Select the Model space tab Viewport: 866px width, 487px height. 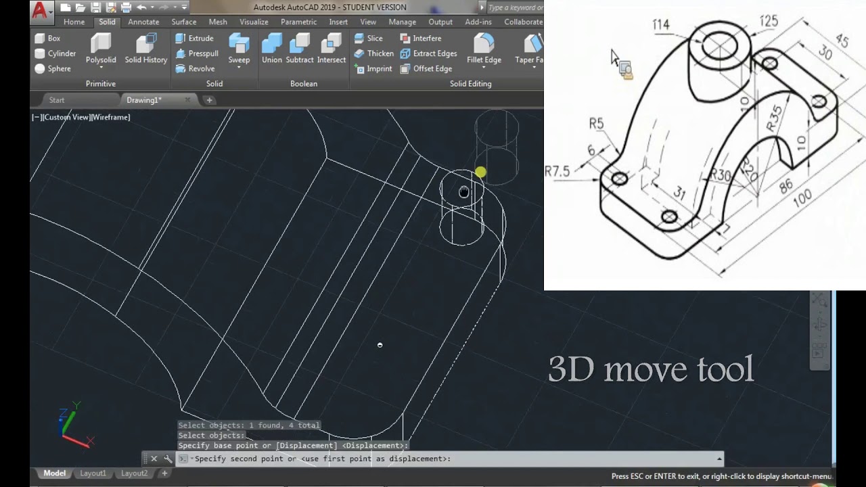[54, 473]
